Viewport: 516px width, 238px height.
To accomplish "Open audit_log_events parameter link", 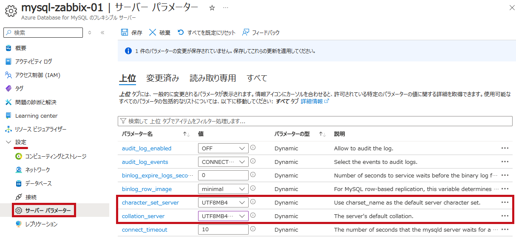I will coord(145,162).
